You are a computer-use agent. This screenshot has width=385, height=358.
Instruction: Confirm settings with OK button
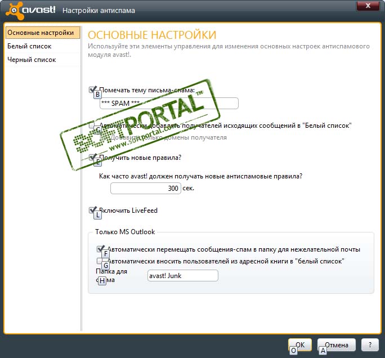[x=300, y=344]
